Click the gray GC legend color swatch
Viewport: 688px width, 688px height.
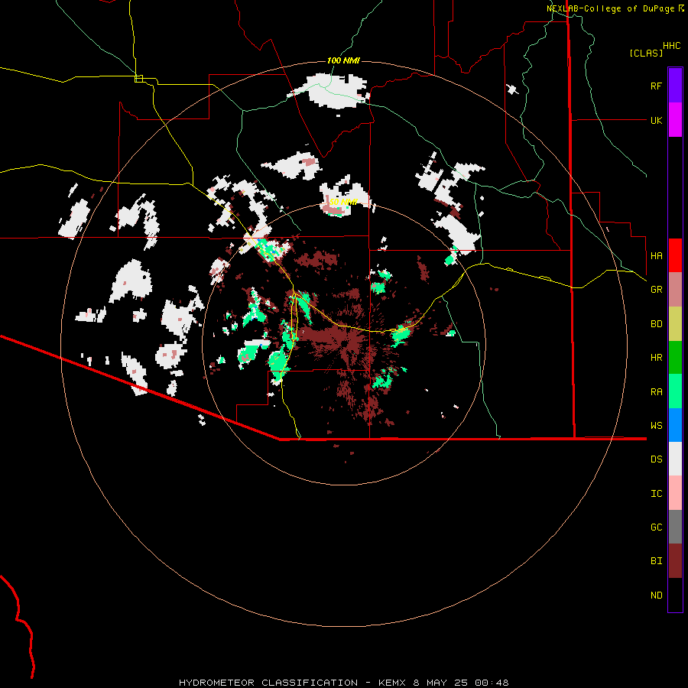pos(675,527)
